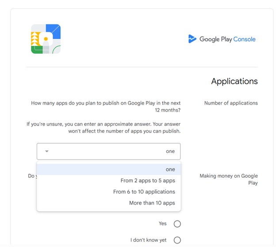The width and height of the screenshot is (276, 247).
Task: Click the "Google Play Console" text
Action: point(227,39)
